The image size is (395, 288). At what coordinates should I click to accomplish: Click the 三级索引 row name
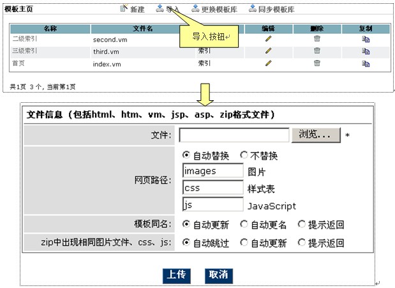pyautogui.click(x=25, y=50)
